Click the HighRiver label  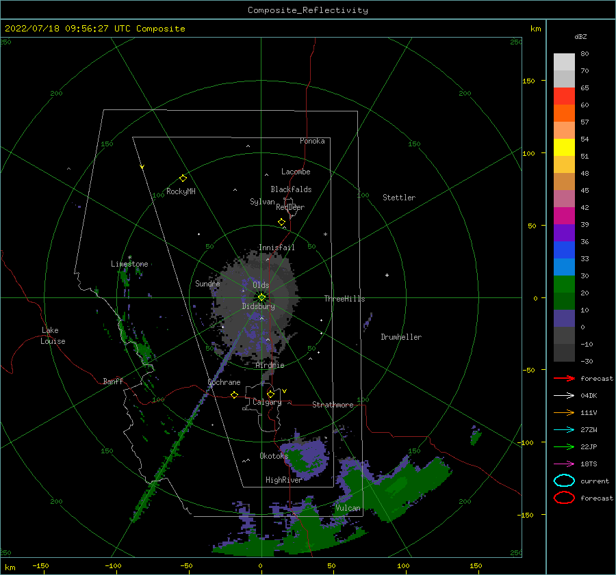283,480
